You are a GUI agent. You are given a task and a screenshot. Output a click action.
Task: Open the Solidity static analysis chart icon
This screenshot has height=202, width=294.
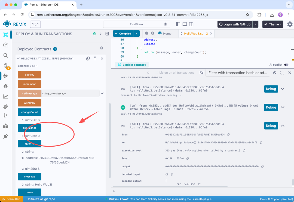point(6,96)
